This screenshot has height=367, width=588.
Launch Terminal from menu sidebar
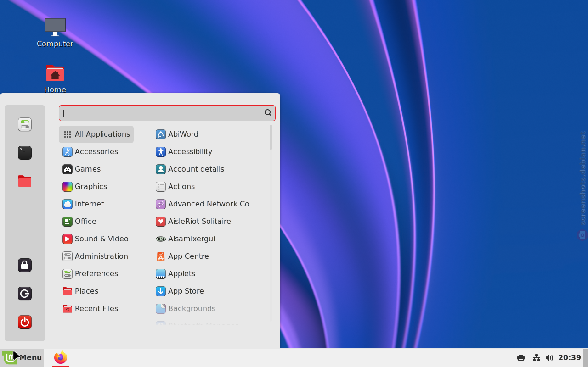click(25, 153)
